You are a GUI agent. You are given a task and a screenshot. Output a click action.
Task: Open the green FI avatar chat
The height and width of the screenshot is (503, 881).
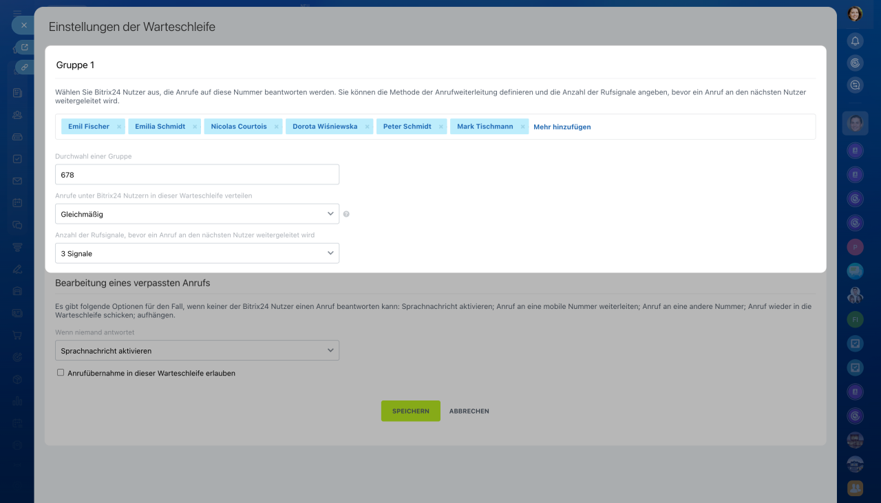[x=855, y=320]
